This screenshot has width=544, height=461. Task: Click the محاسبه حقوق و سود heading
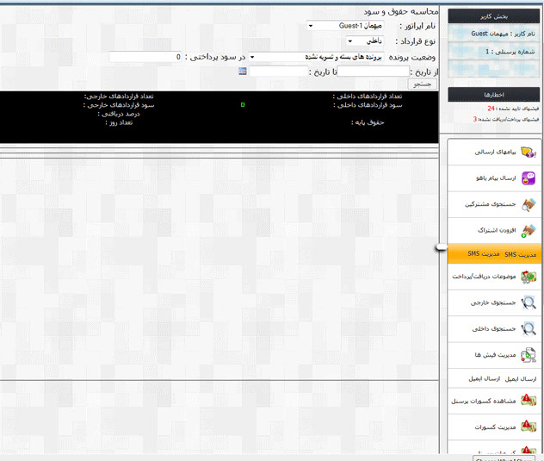pyautogui.click(x=401, y=11)
